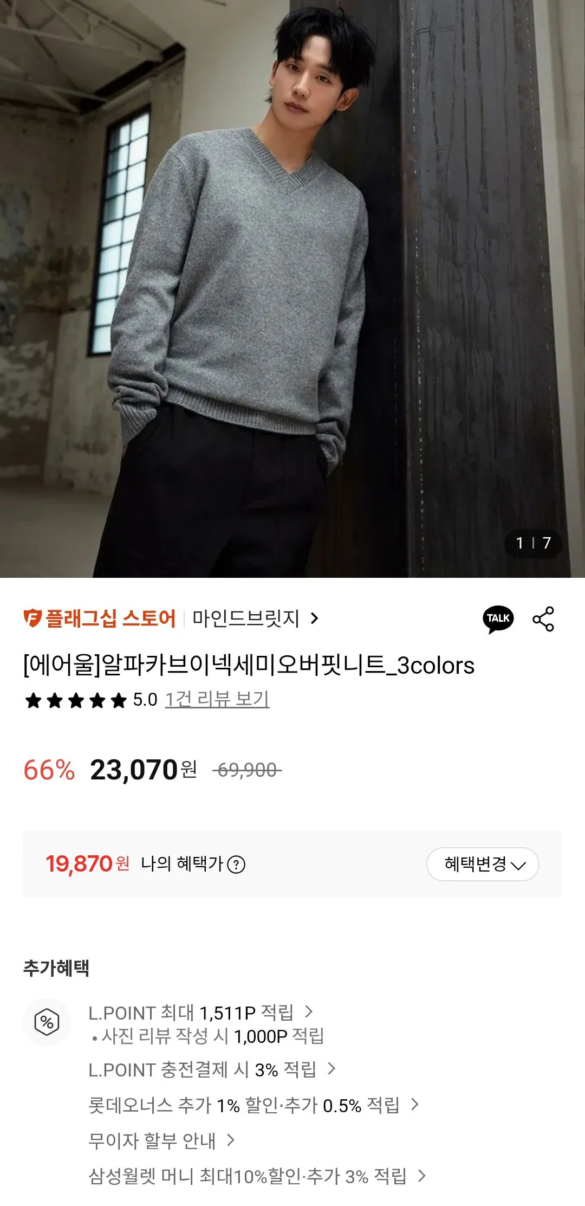Viewport: 585px width, 1206px height.
Task: Tap the share icon
Action: tap(543, 619)
